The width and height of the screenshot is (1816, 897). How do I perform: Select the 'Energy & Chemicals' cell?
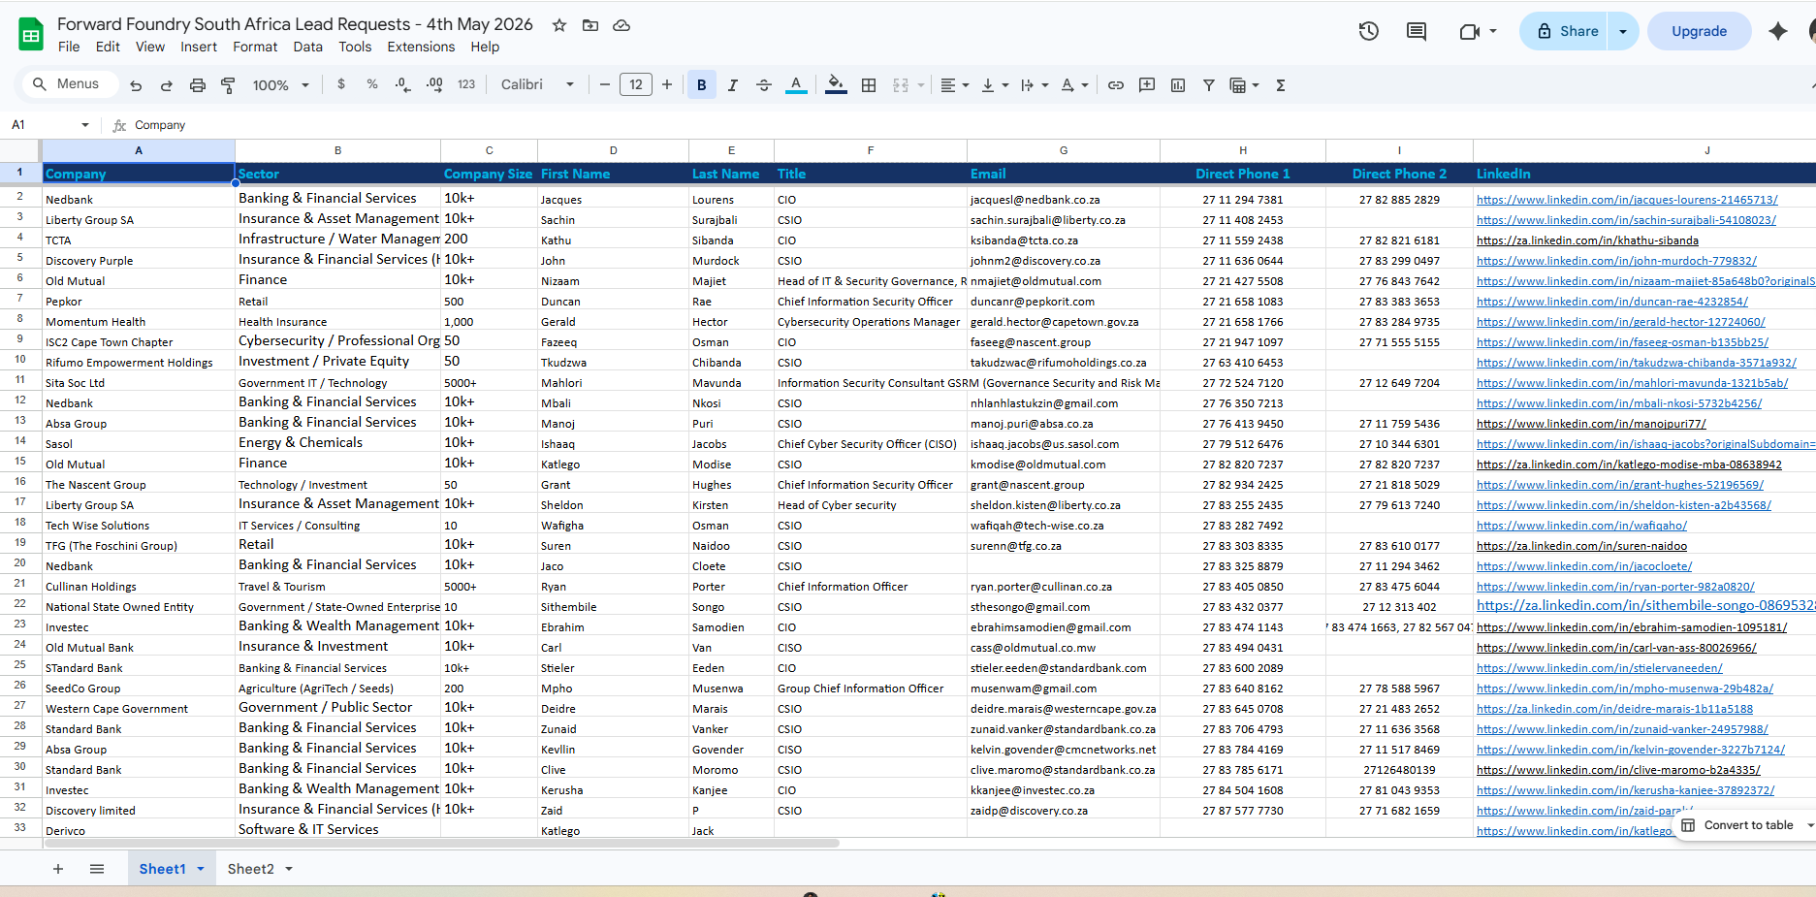tap(337, 442)
